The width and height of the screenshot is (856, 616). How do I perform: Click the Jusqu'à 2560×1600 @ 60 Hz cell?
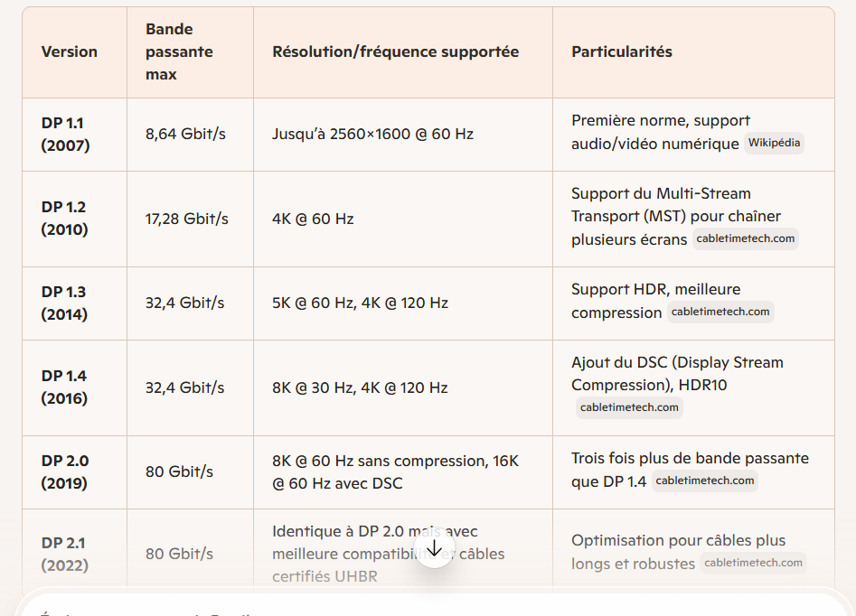click(x=372, y=134)
